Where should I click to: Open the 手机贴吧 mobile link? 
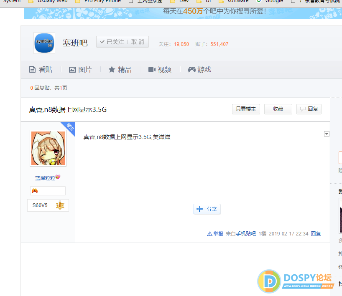[246, 234]
